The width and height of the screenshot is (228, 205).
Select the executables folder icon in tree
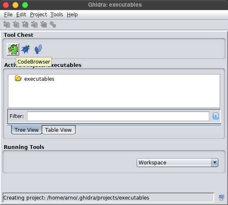click(x=18, y=78)
